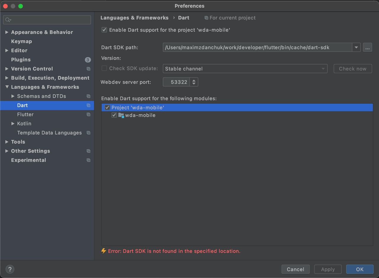This screenshot has width=379, height=278.
Task: Toggle the wda-mobile module checkbox
Action: click(114, 115)
